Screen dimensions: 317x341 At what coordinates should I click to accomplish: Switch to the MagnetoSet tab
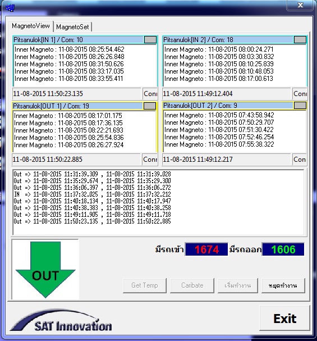click(72, 27)
